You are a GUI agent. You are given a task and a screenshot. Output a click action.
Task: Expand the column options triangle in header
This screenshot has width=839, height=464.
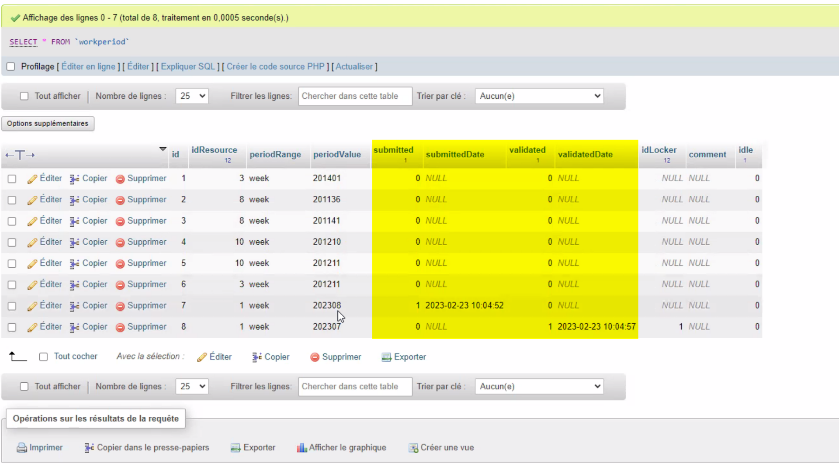163,149
